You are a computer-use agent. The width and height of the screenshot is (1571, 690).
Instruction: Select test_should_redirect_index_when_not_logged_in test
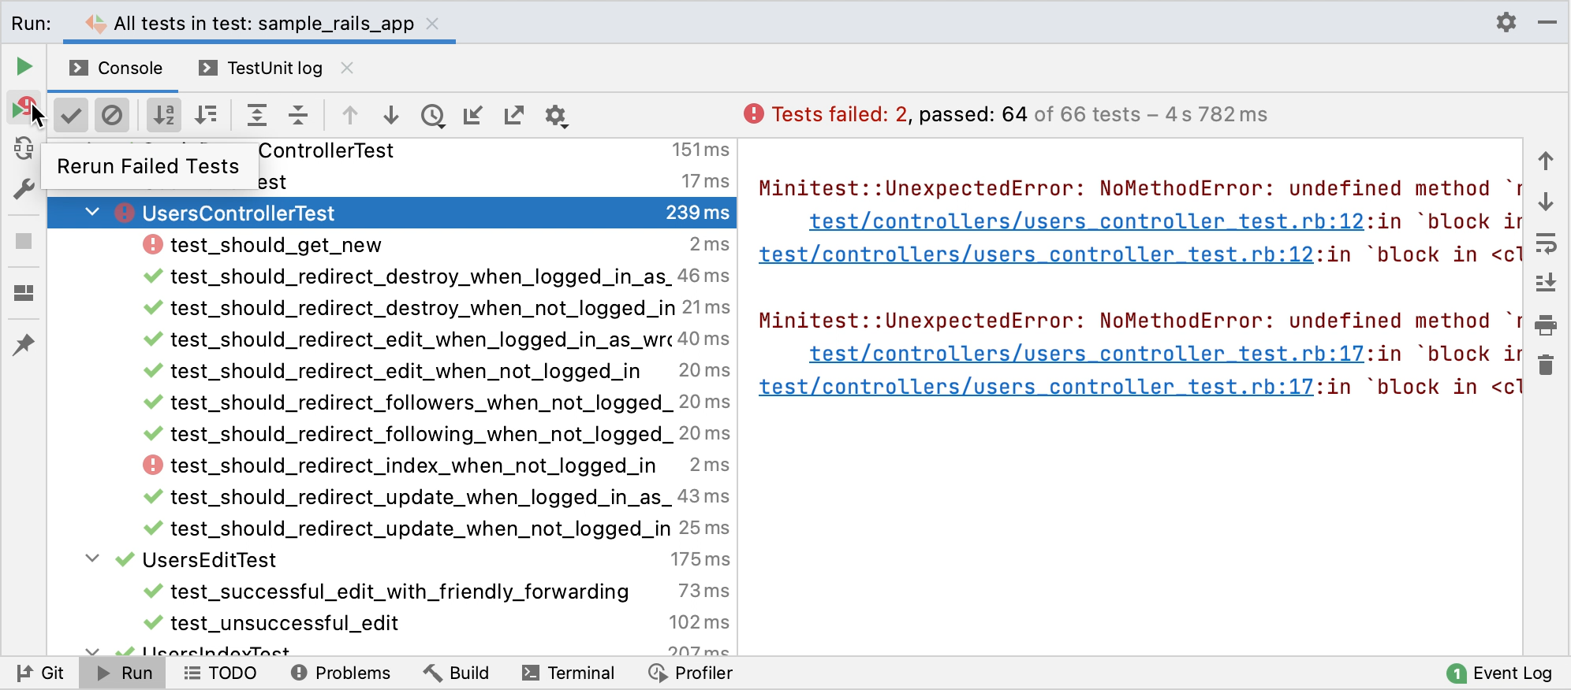[x=412, y=466]
